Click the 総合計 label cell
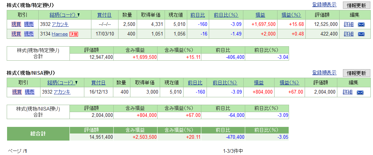Viewport: 373px width, 155px height. click(x=38, y=134)
